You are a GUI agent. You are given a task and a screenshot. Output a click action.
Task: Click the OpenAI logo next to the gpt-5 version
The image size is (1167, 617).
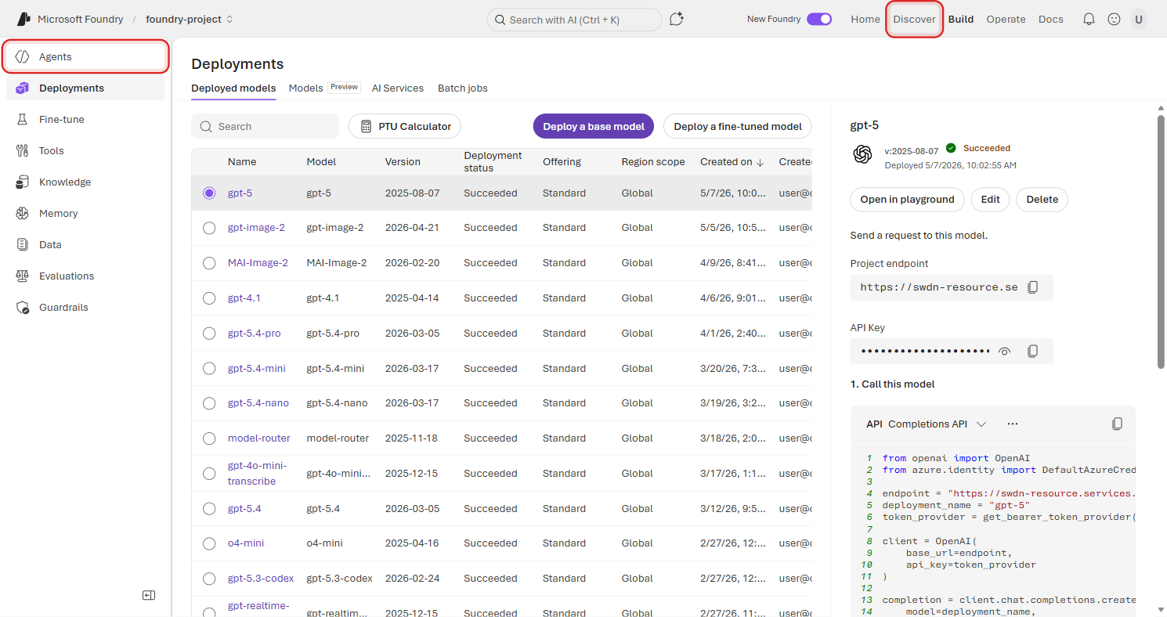862,154
